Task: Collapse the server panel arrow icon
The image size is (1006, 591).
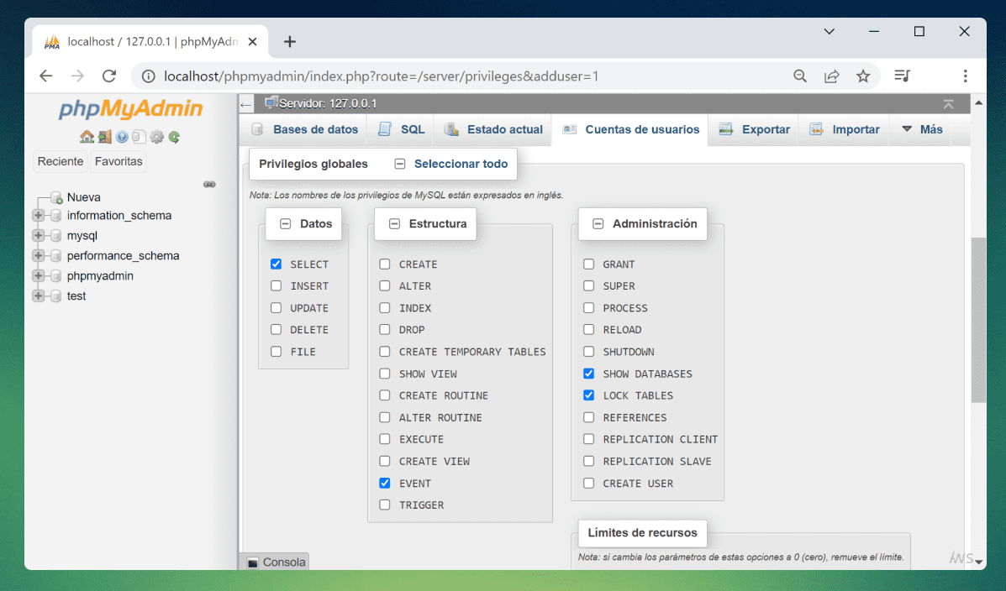Action: click(245, 104)
